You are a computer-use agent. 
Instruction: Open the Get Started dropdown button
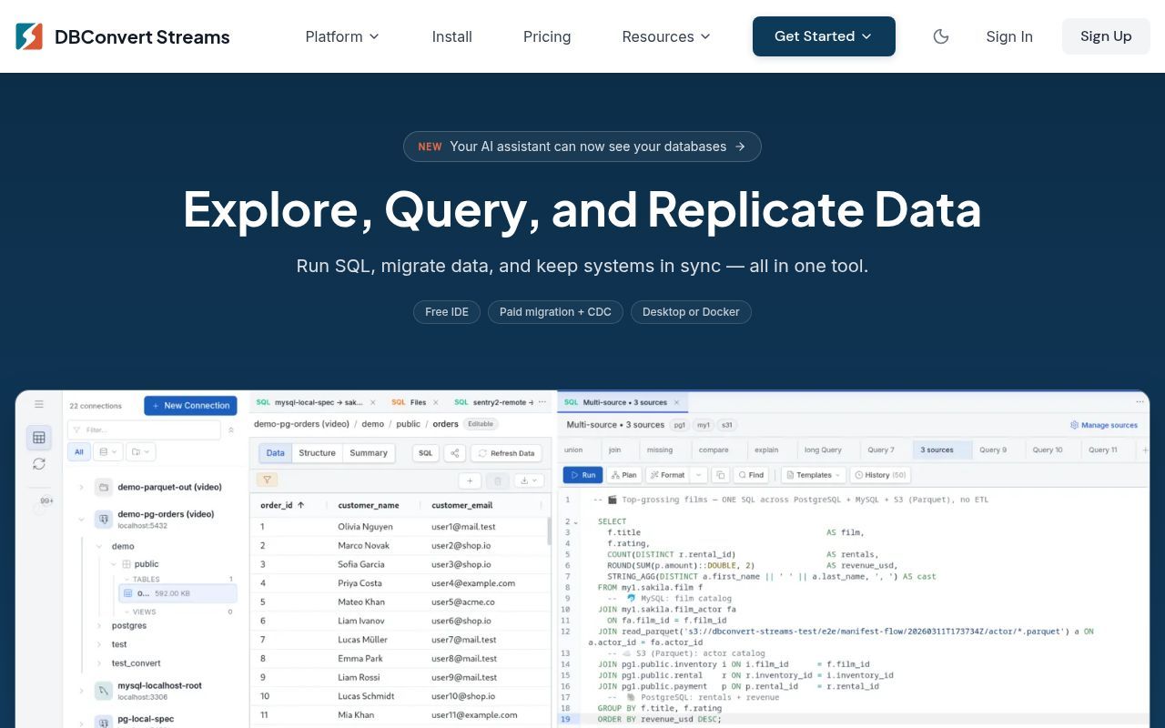point(824,36)
